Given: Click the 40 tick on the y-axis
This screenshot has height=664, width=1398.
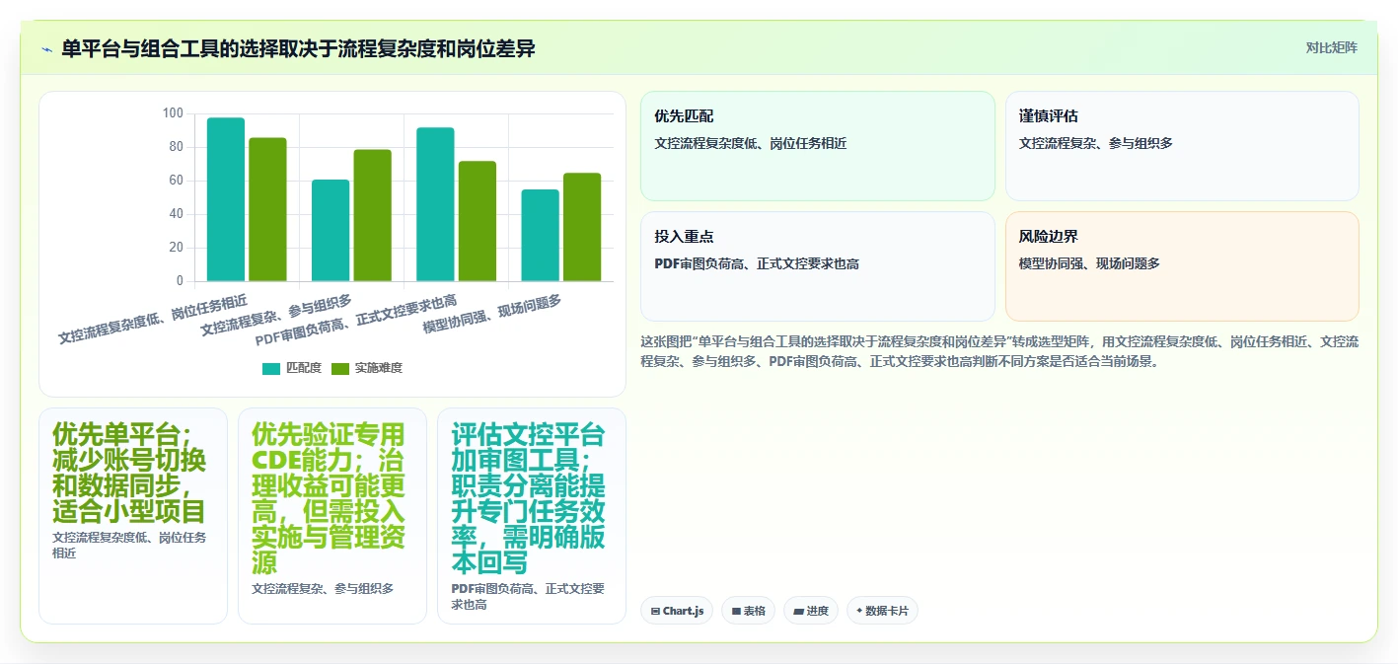Looking at the screenshot, I should pyautogui.click(x=176, y=214).
